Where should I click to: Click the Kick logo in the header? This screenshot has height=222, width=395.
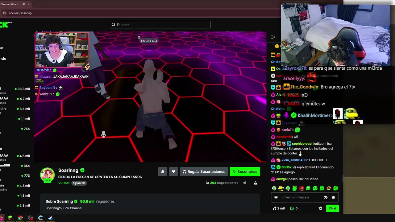pos(4,25)
